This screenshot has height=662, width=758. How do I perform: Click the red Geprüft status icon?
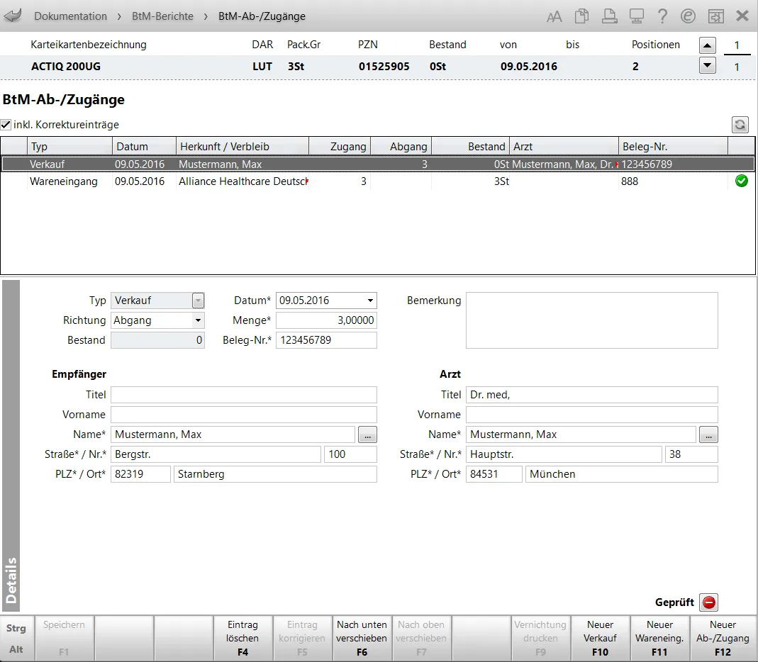(x=708, y=602)
